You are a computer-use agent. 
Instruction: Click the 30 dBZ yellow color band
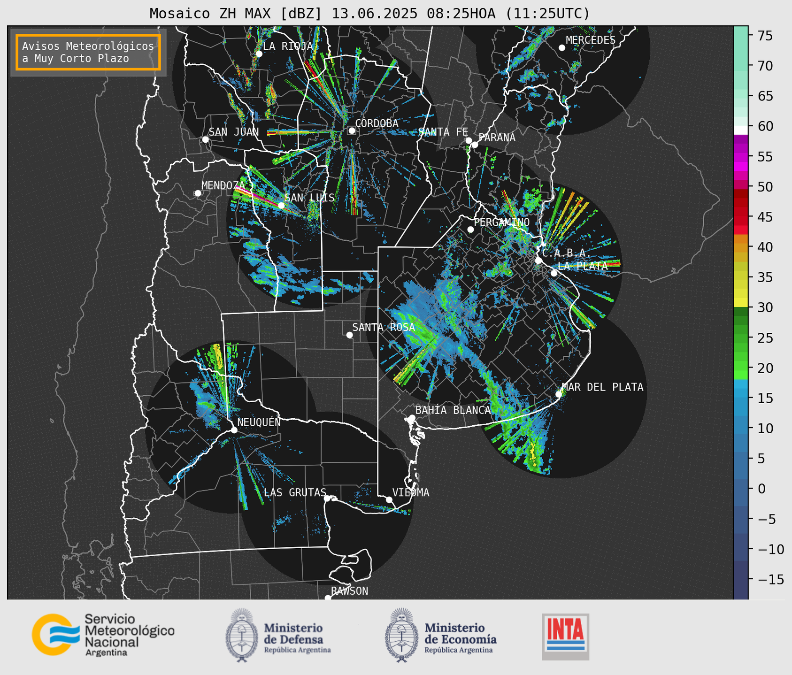click(741, 303)
